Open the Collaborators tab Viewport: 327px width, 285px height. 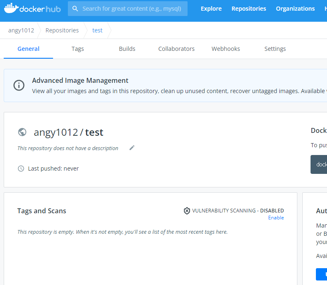176,49
